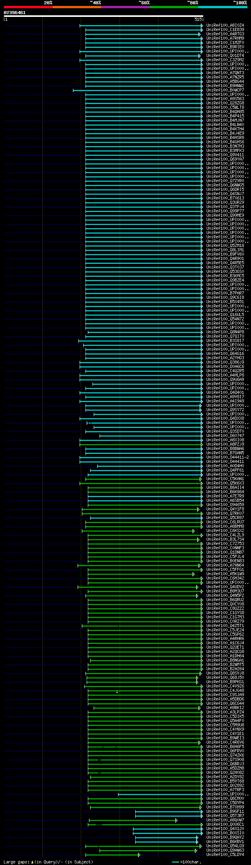The height and width of the screenshot is (865, 251).
Task: Click the green ~80% identity legend bar
Action: click(x=174, y=7)
